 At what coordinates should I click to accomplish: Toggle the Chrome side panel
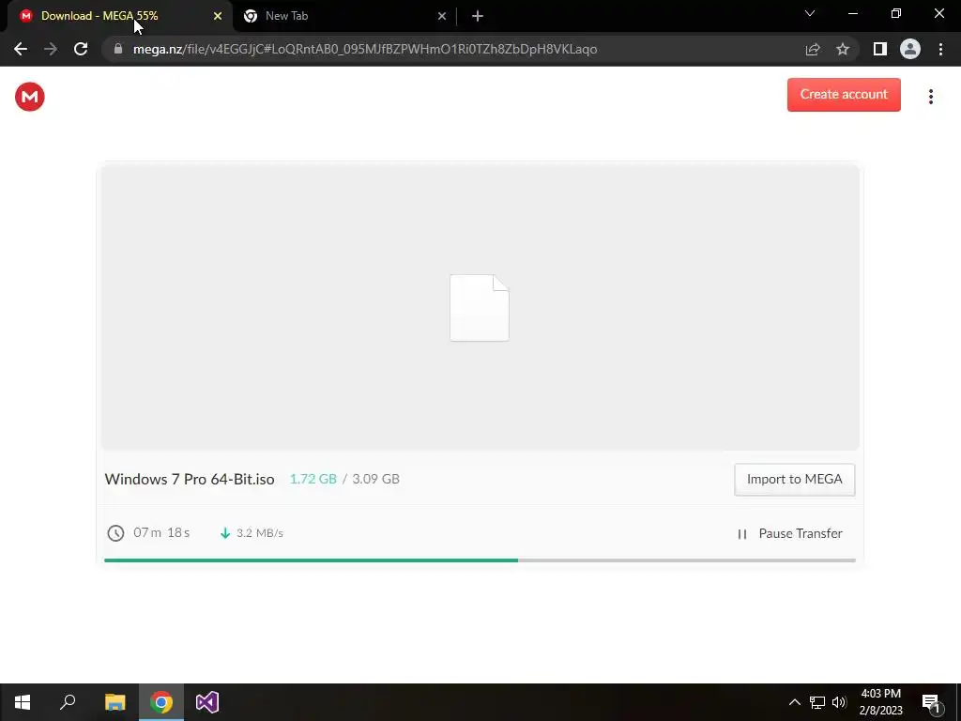(x=880, y=49)
